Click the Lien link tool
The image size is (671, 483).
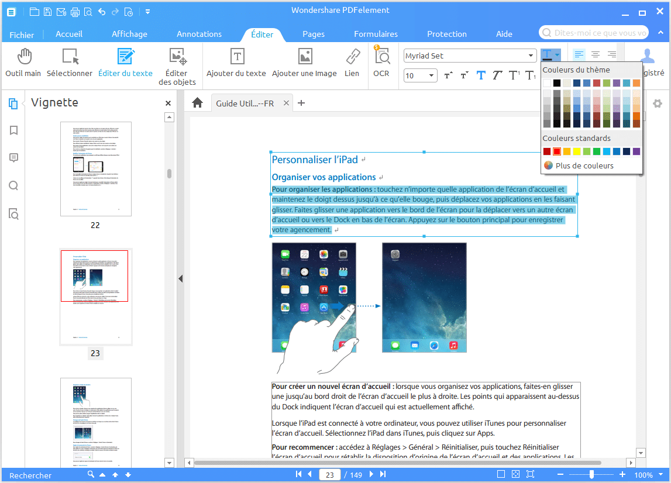click(352, 63)
